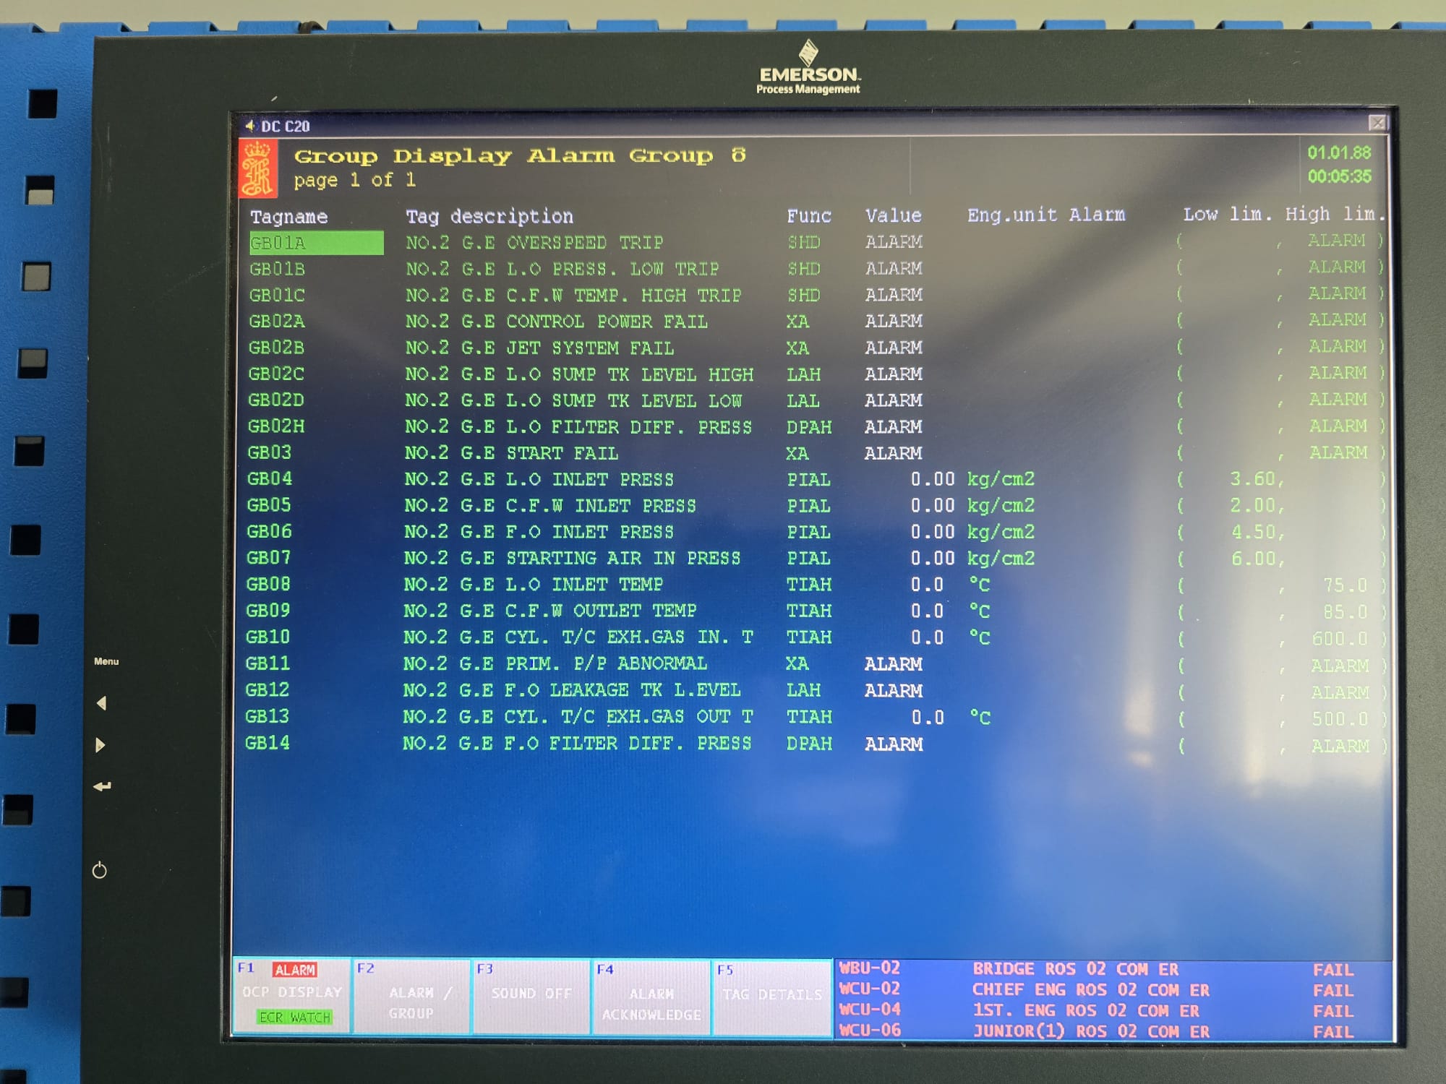
Task: Select highlighted tag GB01A
Action: click(316, 243)
